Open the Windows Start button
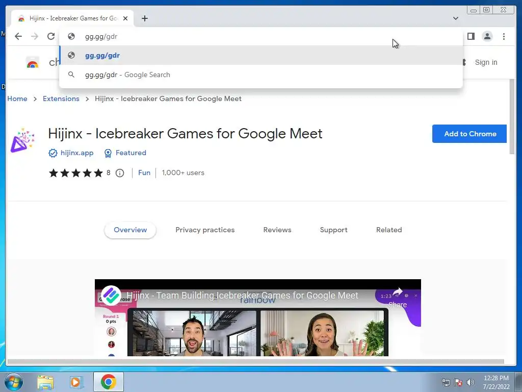This screenshot has height=392, width=522. click(13, 382)
